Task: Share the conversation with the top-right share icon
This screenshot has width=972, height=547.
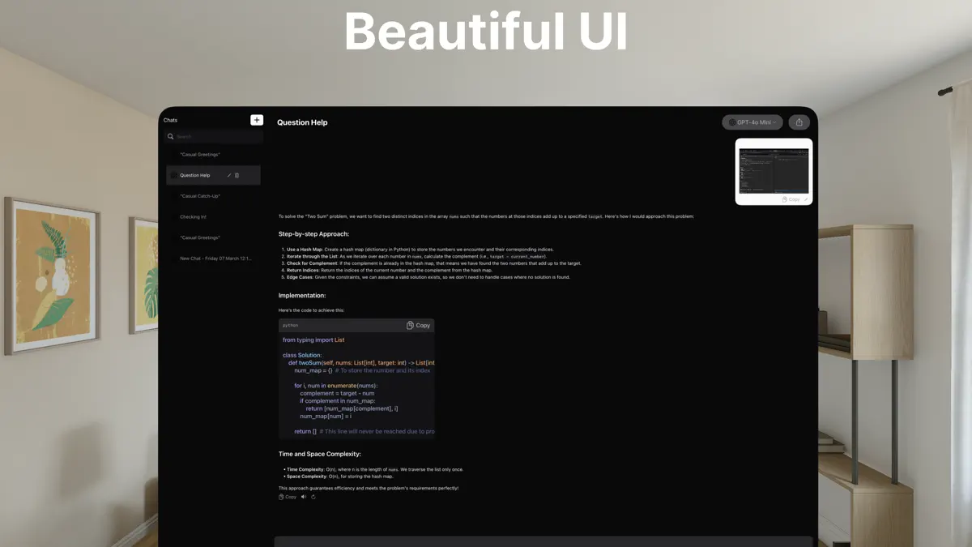Action: click(x=799, y=122)
